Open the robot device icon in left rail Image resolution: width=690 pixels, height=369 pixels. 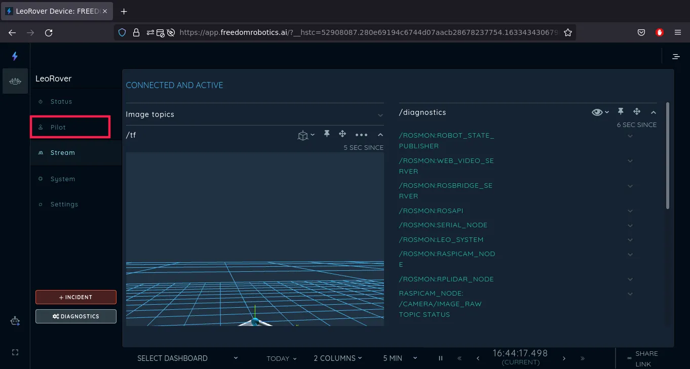pyautogui.click(x=15, y=81)
